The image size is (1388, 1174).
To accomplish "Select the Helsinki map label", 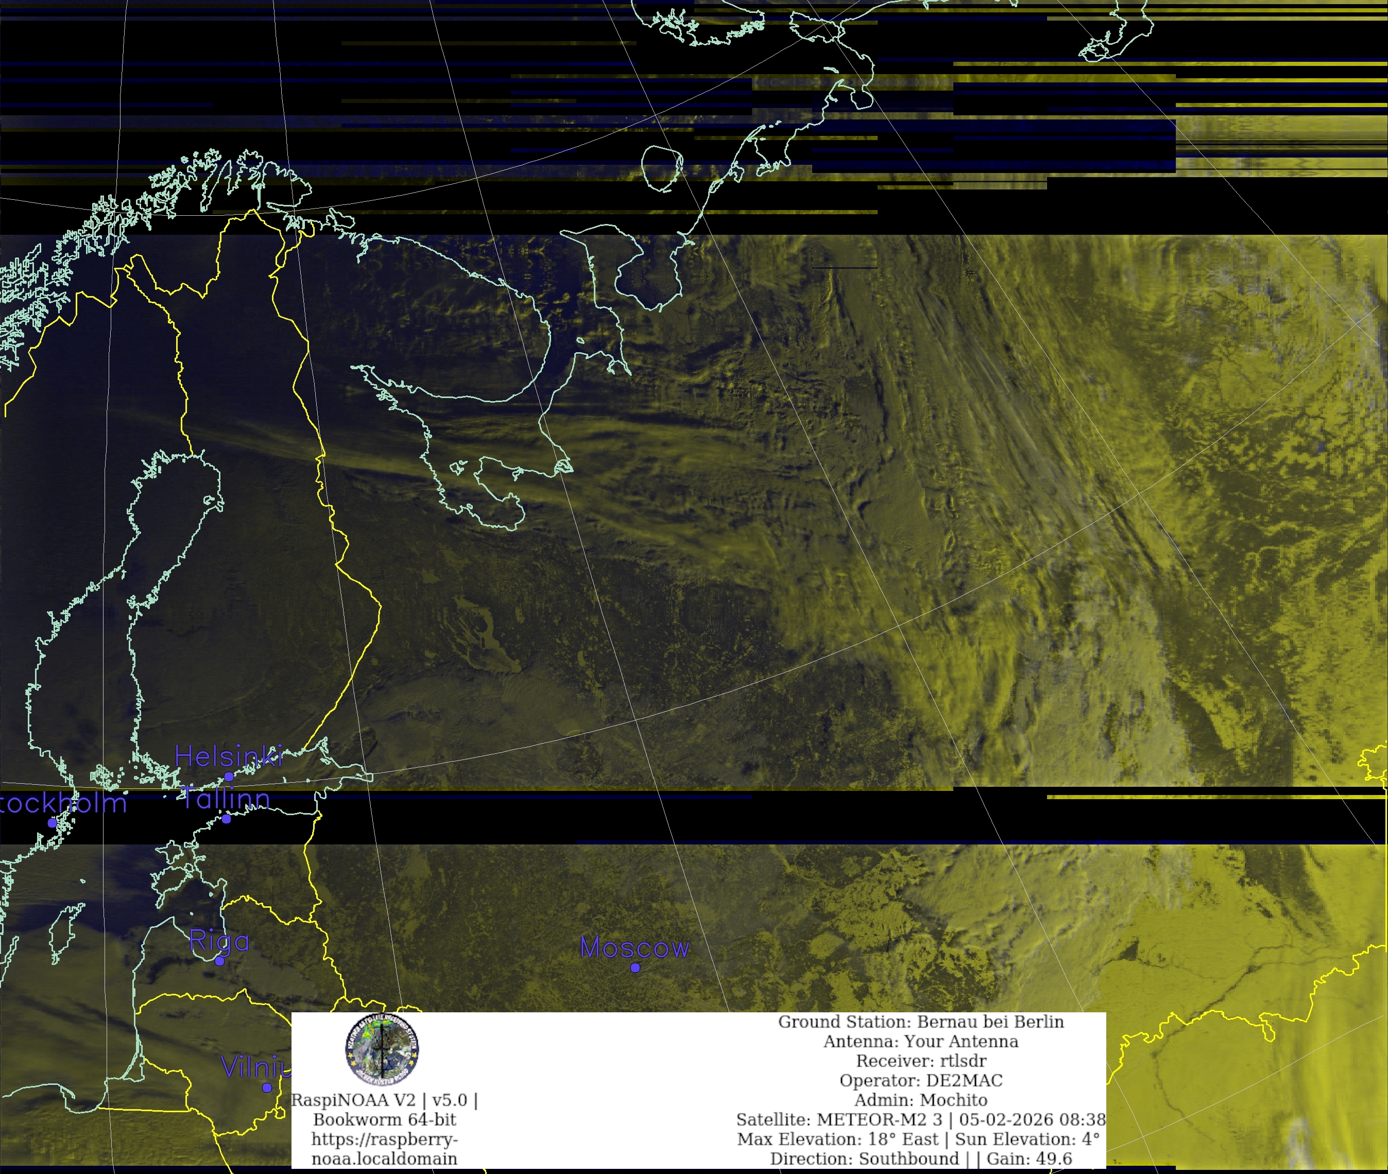I will 229,757.
